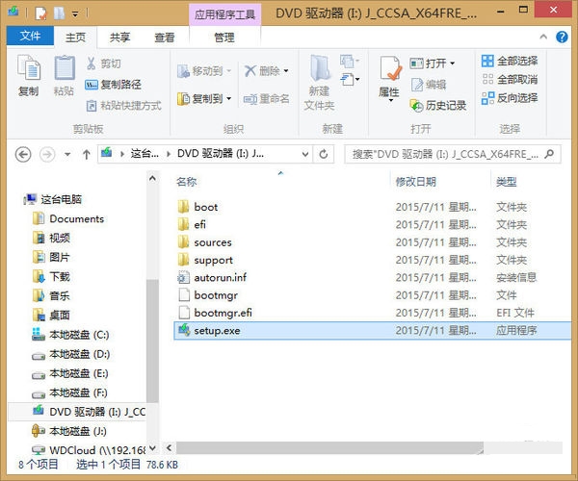The height and width of the screenshot is (481, 578).
Task: Switch to the Share (共享) tab
Action: click(119, 38)
